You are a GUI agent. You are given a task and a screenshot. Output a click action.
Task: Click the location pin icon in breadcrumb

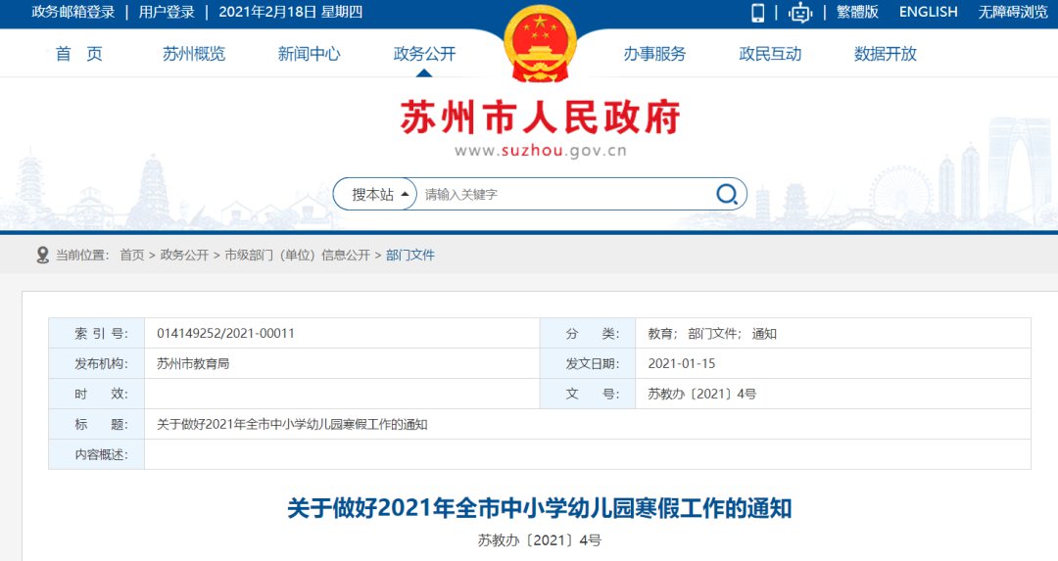tap(42, 256)
